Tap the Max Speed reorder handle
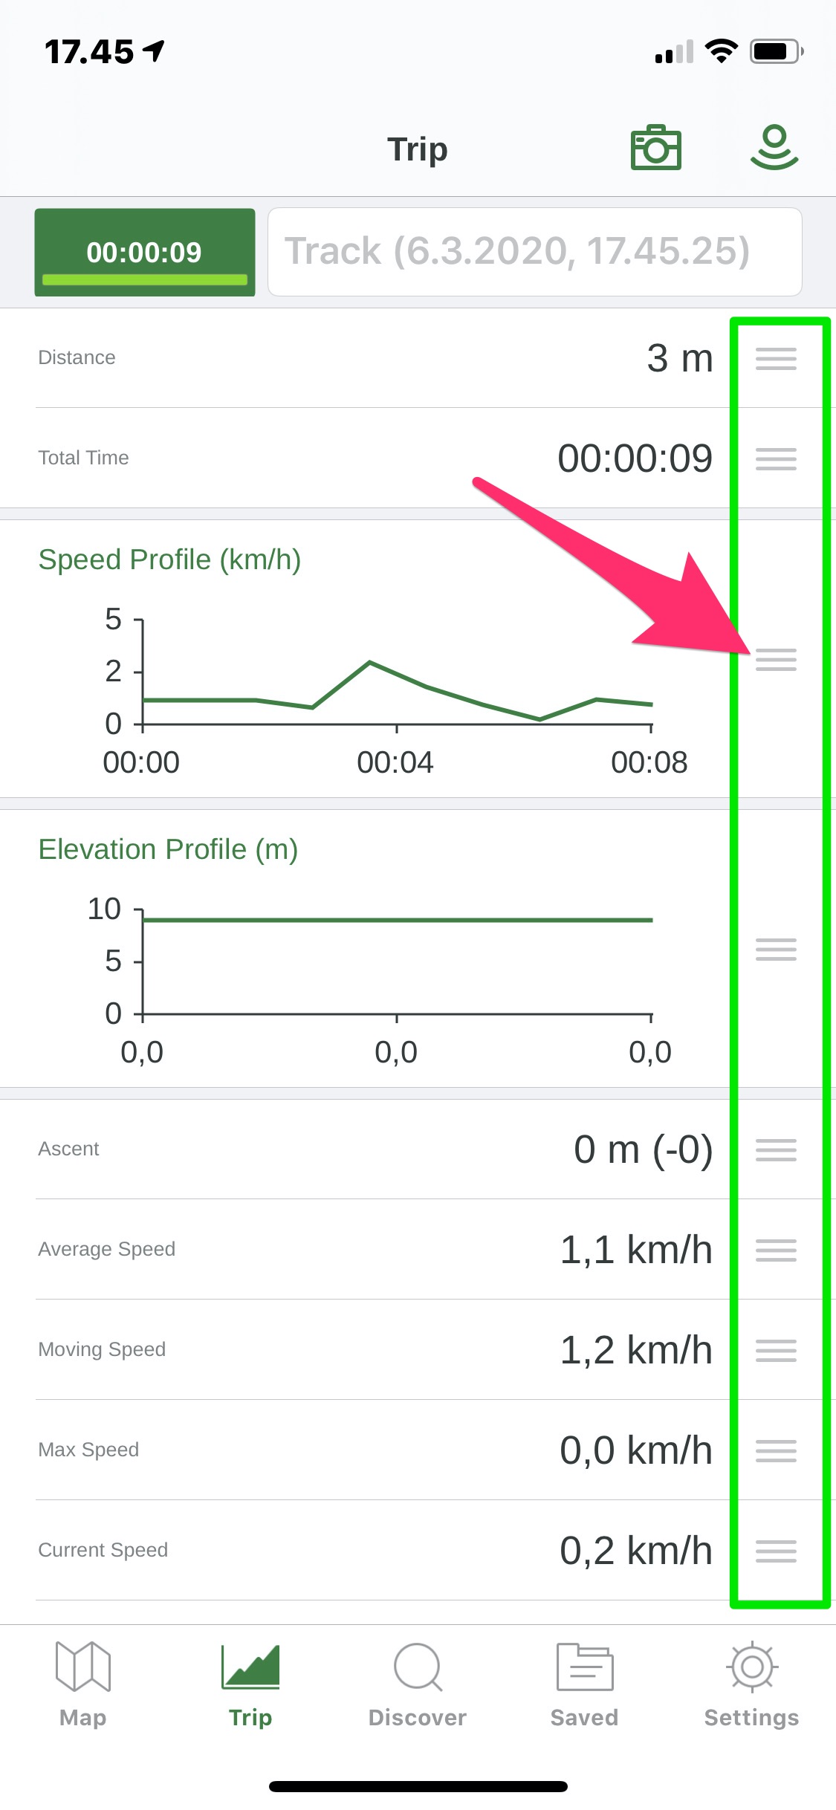The height and width of the screenshot is (1810, 836). 776,1450
